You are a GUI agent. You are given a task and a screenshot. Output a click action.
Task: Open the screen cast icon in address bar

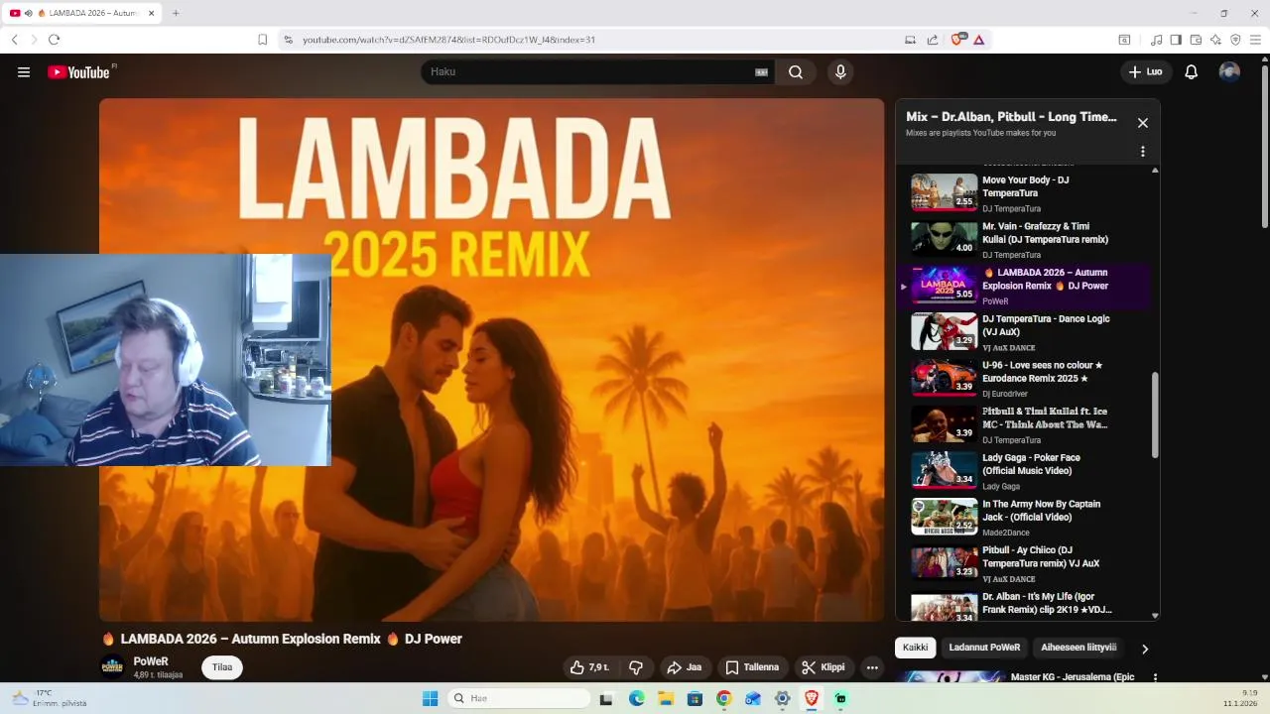(x=910, y=40)
